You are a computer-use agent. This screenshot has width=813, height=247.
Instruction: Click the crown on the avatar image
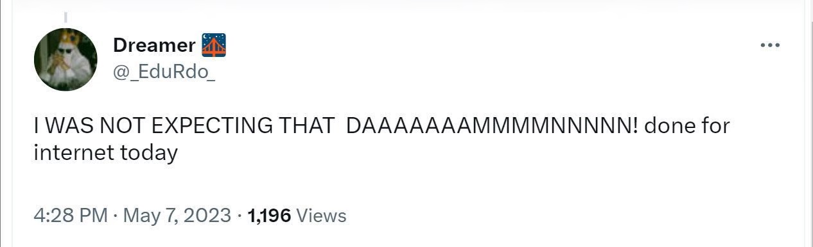(67, 36)
